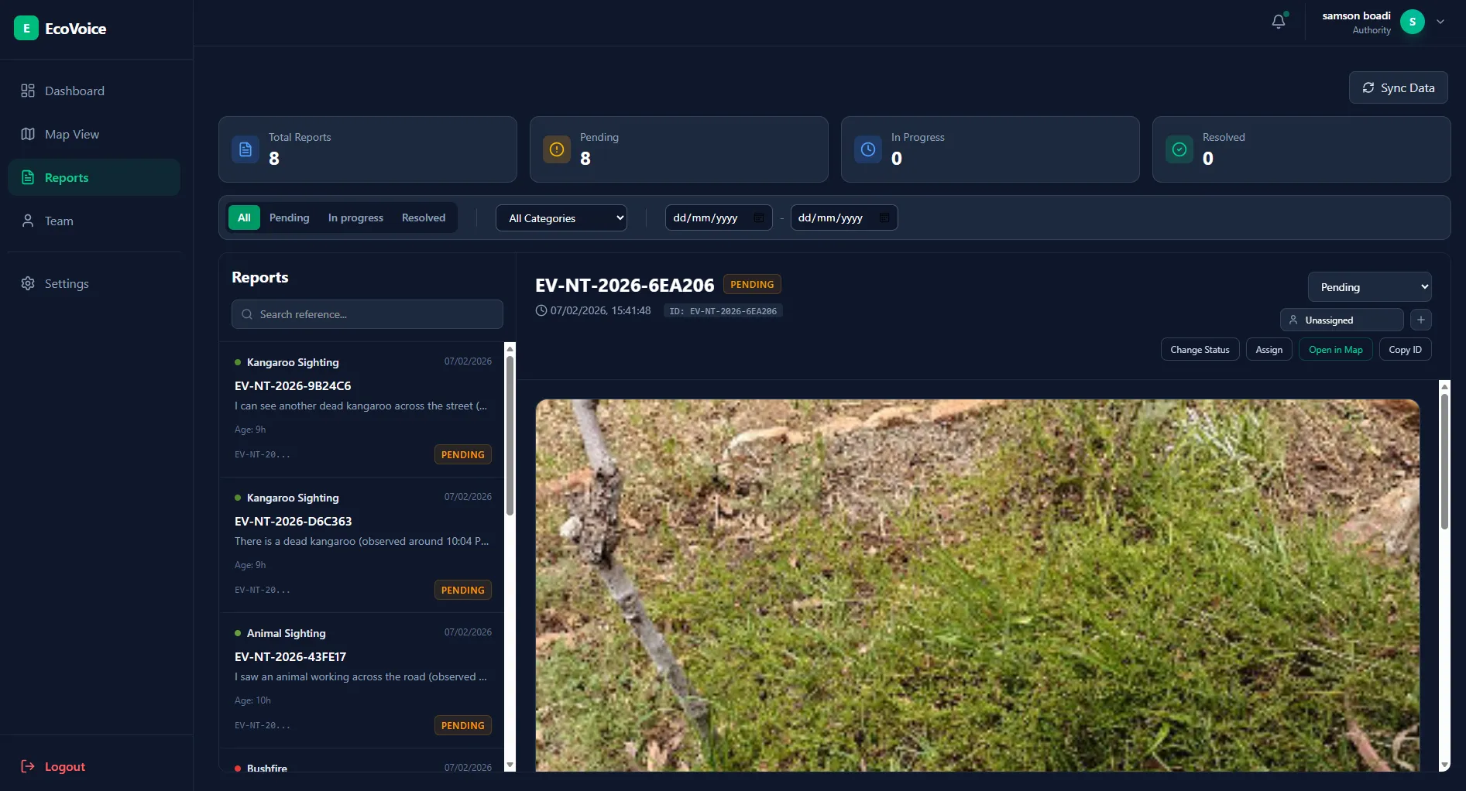Image resolution: width=1466 pixels, height=791 pixels.
Task: Open the Dashboard panel icon
Action: pyautogui.click(x=28, y=91)
